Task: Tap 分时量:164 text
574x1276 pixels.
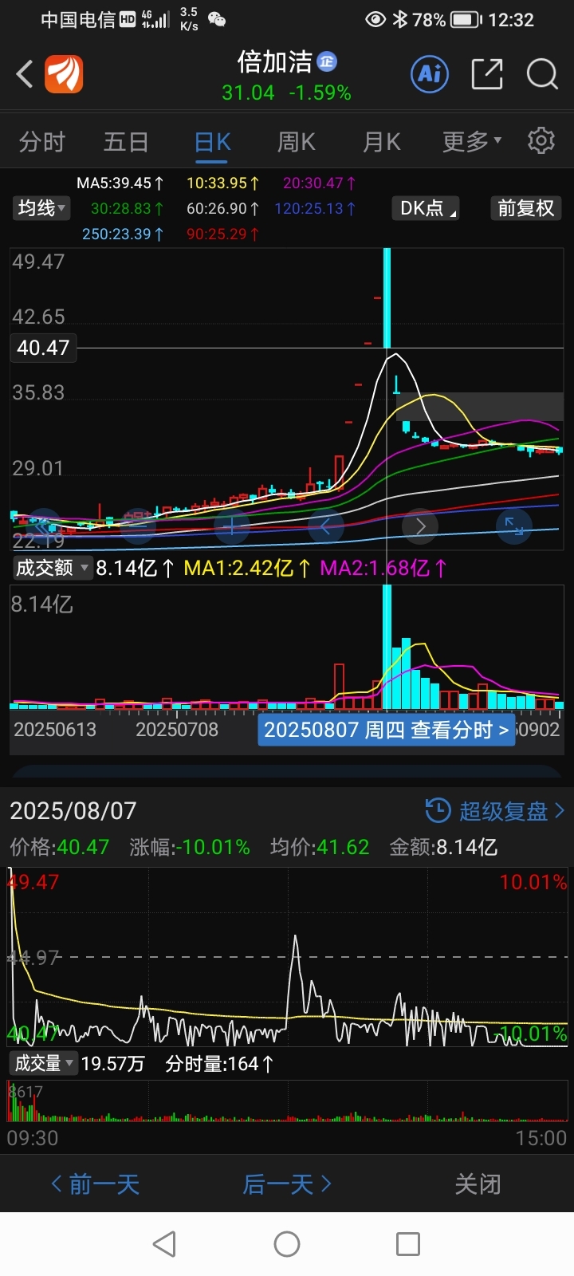Action: point(219,1064)
